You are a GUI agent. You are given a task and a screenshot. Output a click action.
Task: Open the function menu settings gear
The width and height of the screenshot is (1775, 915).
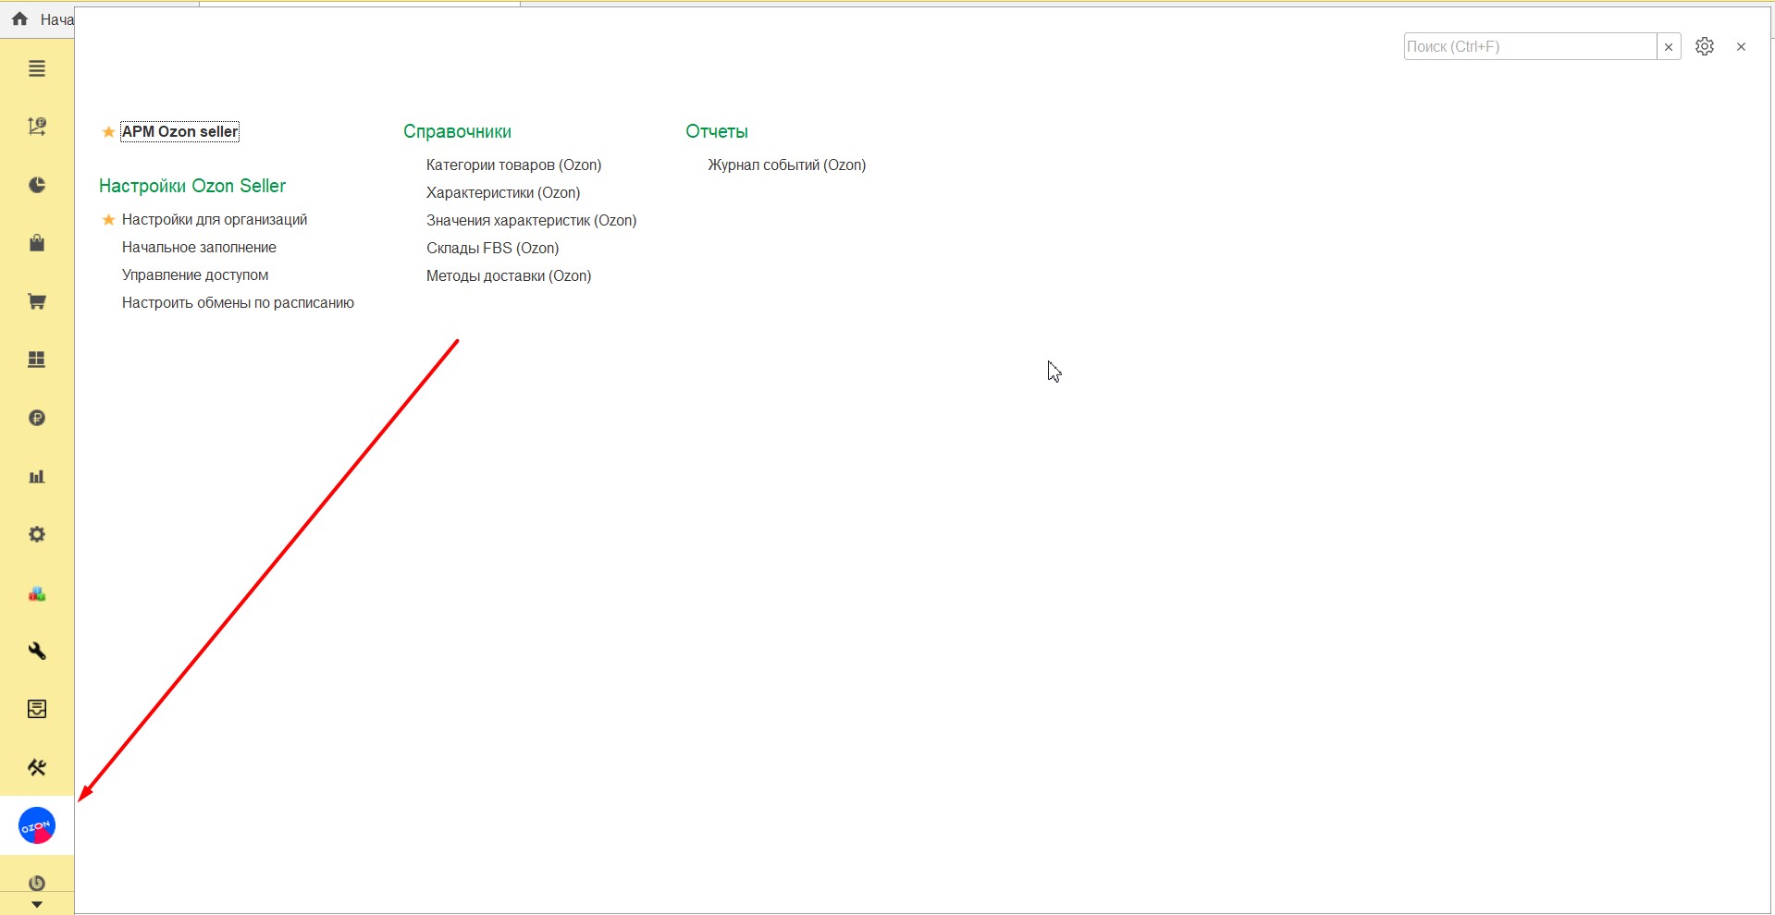[1704, 46]
